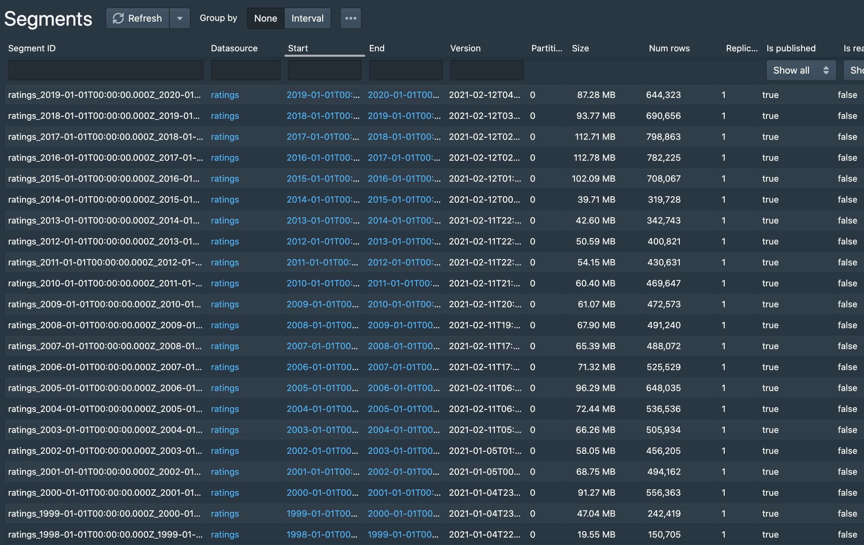Sort by the Is published column header
Viewport: 864px width, 545px height.
click(x=791, y=48)
